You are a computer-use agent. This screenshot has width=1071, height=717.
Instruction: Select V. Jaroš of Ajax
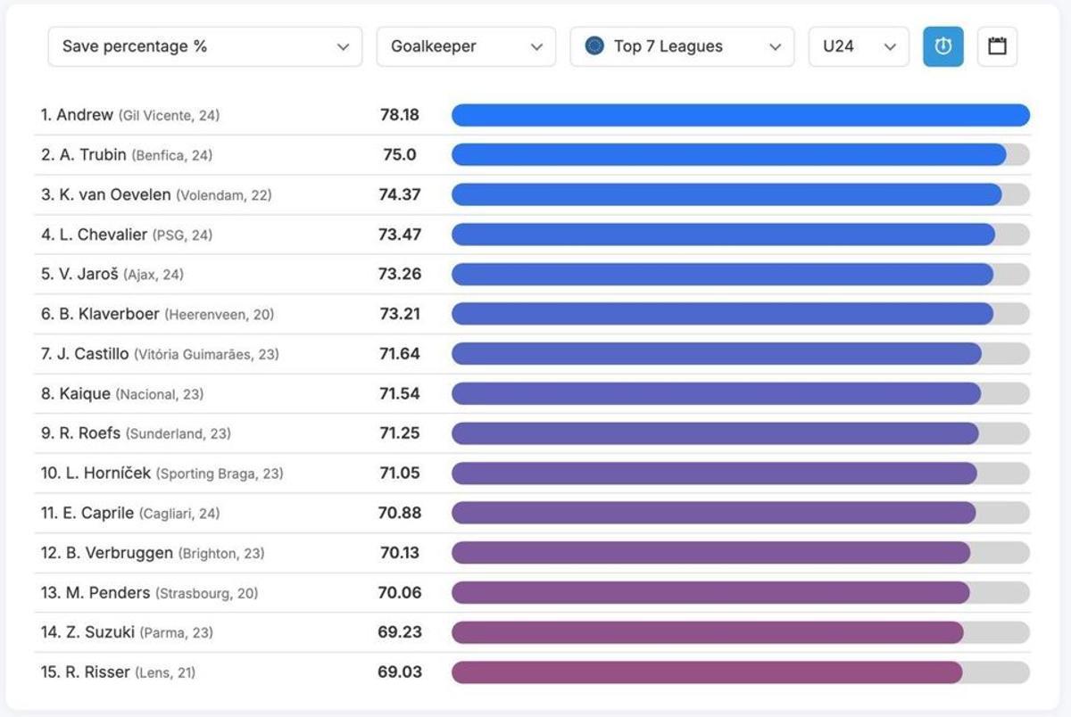pos(112,274)
